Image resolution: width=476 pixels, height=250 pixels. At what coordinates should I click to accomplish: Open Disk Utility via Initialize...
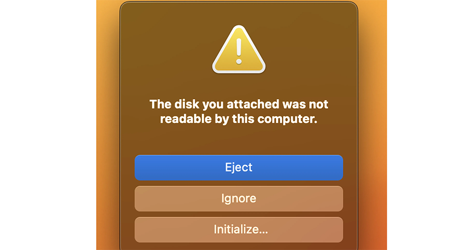[x=238, y=230]
